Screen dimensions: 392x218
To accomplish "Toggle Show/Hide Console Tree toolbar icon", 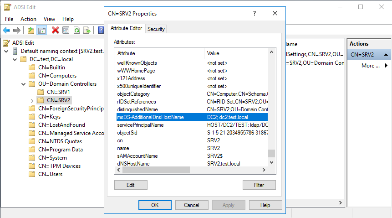I will click(41, 30).
